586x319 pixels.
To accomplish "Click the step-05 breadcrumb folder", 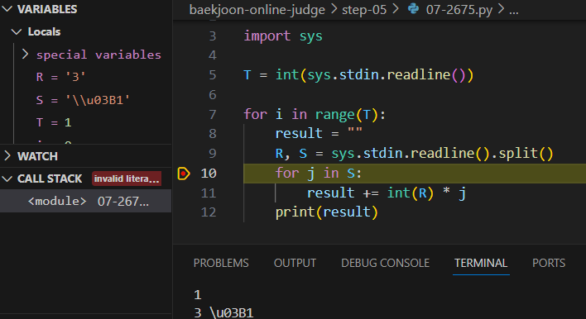I will (x=364, y=9).
